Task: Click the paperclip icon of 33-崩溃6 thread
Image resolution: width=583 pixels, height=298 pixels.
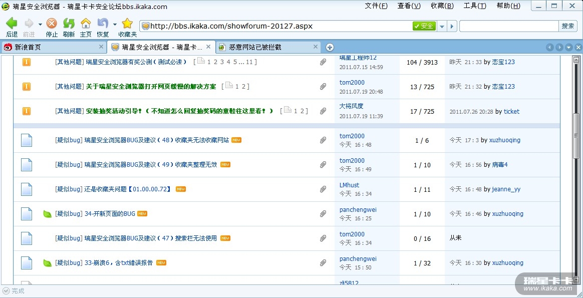Action: pyautogui.click(x=323, y=263)
